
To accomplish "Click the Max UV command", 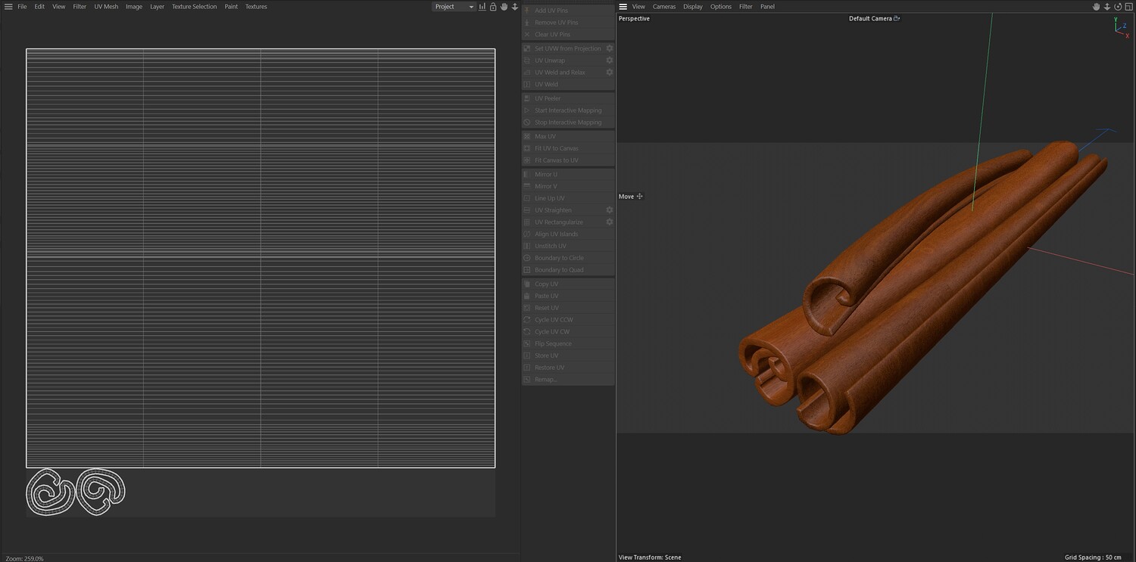I will [x=568, y=136].
